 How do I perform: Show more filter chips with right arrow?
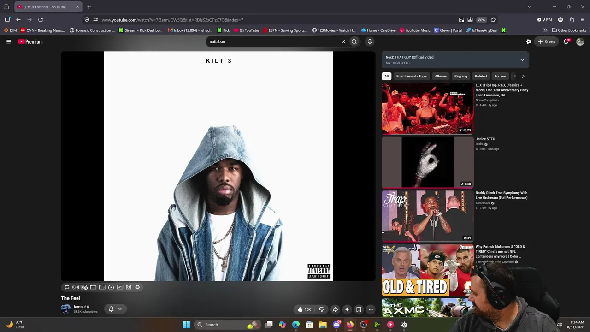[523, 76]
